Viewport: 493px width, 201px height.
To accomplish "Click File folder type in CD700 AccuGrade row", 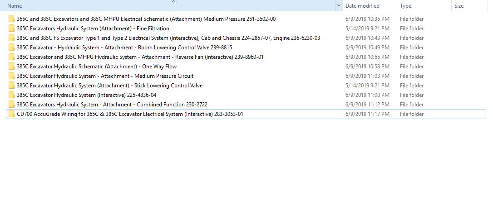I will click(412, 114).
